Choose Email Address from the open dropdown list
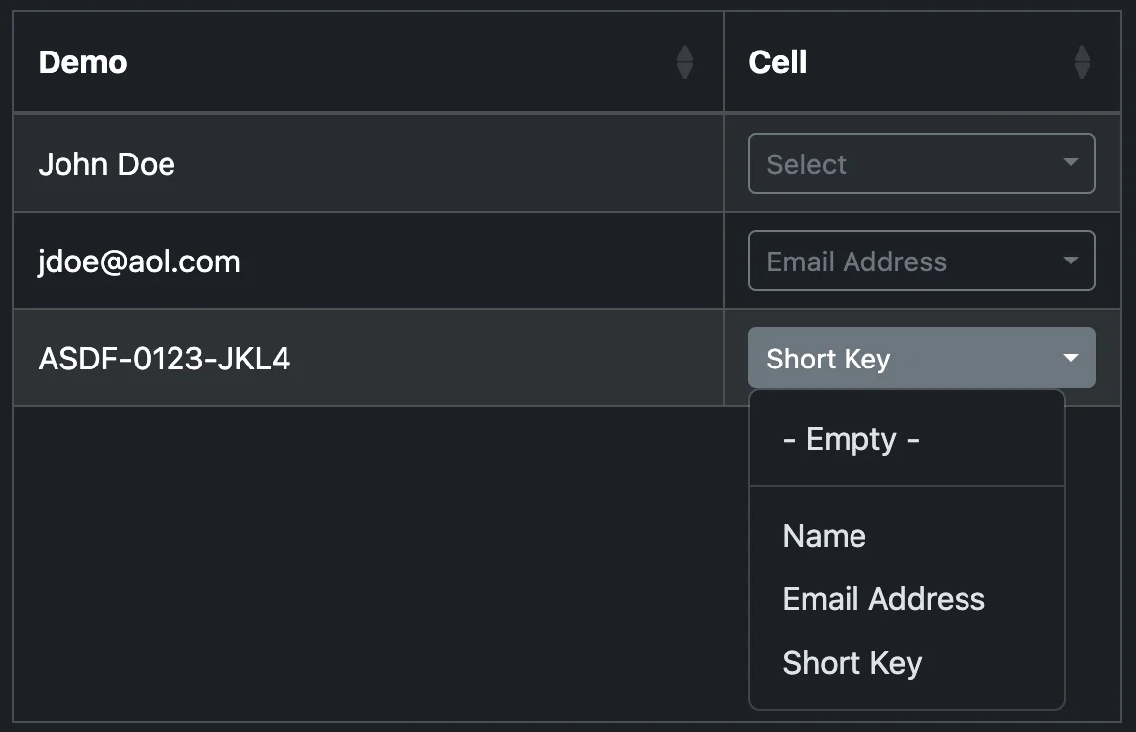 (x=883, y=598)
